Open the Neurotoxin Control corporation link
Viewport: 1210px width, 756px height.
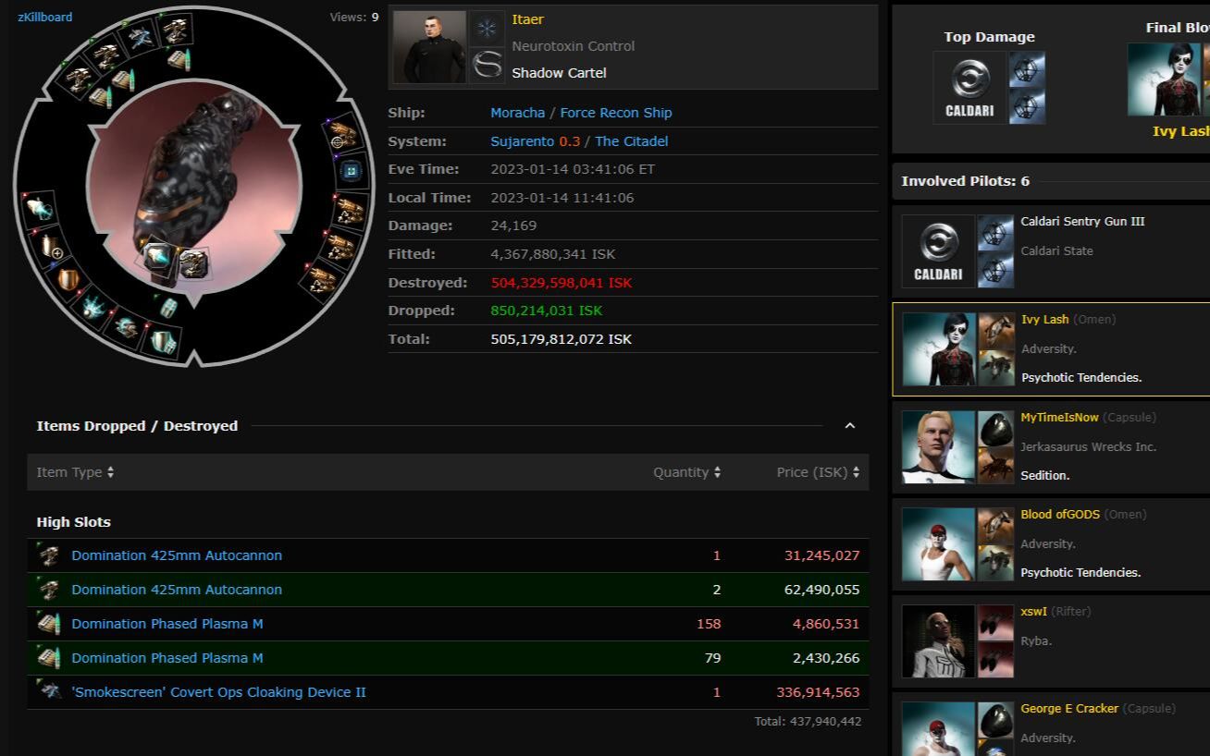click(574, 46)
